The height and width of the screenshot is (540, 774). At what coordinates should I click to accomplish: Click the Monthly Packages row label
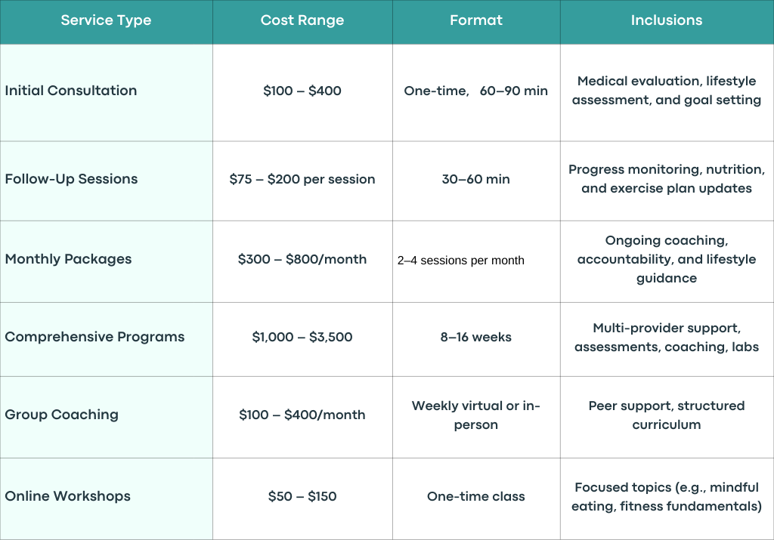[106, 261]
